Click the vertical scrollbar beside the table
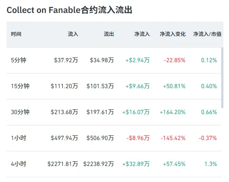The image size is (229, 182). tap(222, 77)
